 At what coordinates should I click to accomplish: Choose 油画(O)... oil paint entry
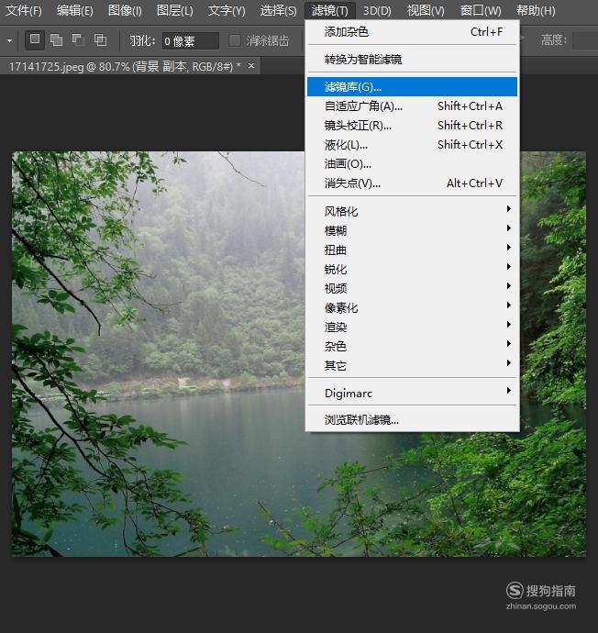pos(412,164)
